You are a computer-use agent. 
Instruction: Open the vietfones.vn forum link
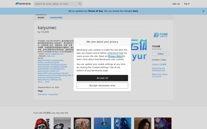[56, 75]
